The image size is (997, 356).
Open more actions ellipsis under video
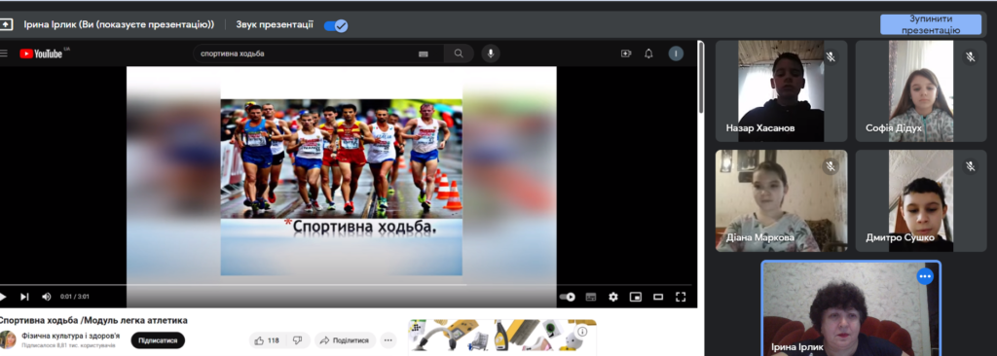click(388, 340)
